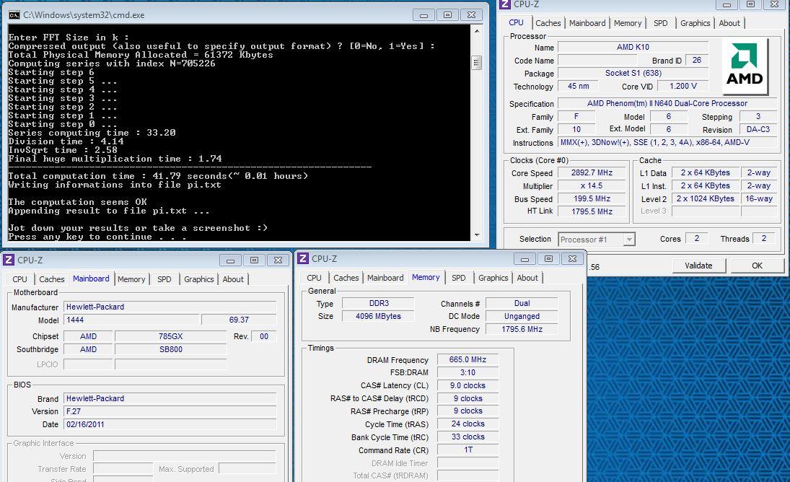
Task: Click the NB Frequency value 1795.6 MHz
Action: 522,329
